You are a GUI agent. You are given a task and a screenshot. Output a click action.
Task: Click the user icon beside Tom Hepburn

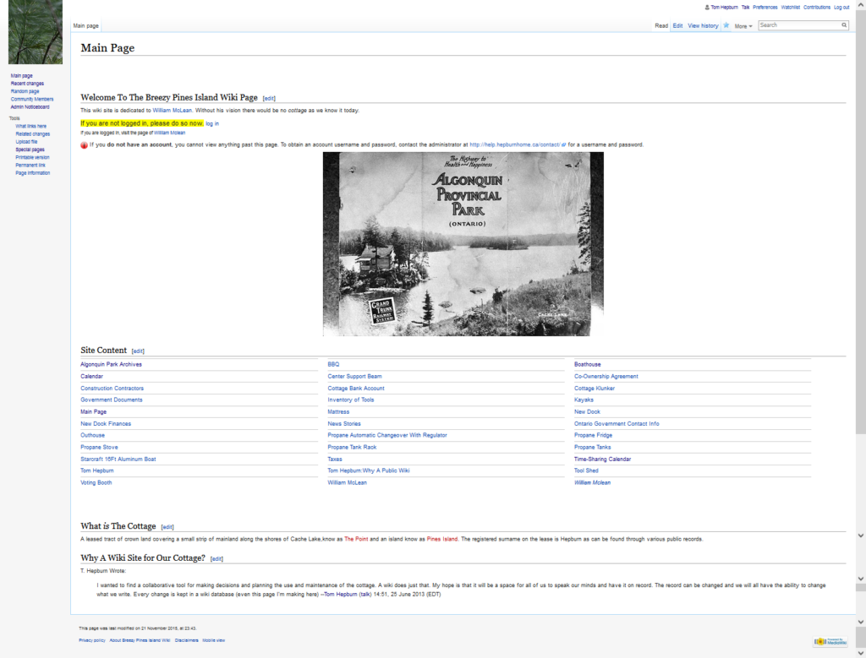tap(707, 7)
